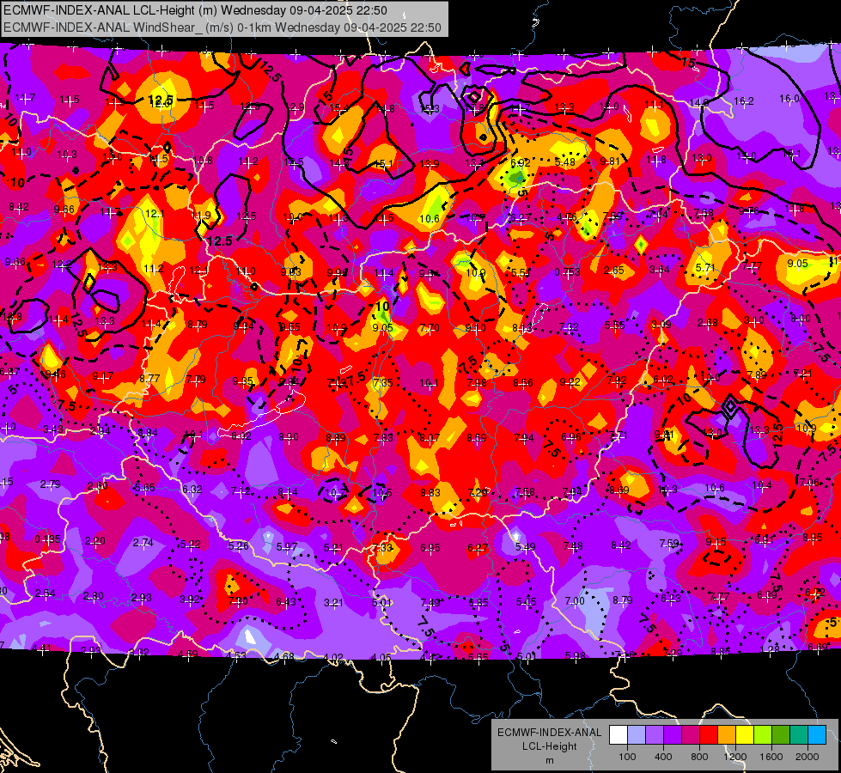The image size is (841, 773).
Task: Click the 100 legend tick label
Action: tap(627, 757)
